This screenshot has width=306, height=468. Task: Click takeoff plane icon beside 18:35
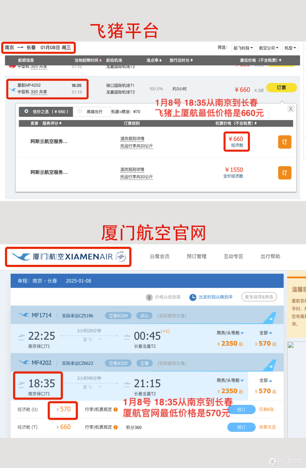pos(22,384)
